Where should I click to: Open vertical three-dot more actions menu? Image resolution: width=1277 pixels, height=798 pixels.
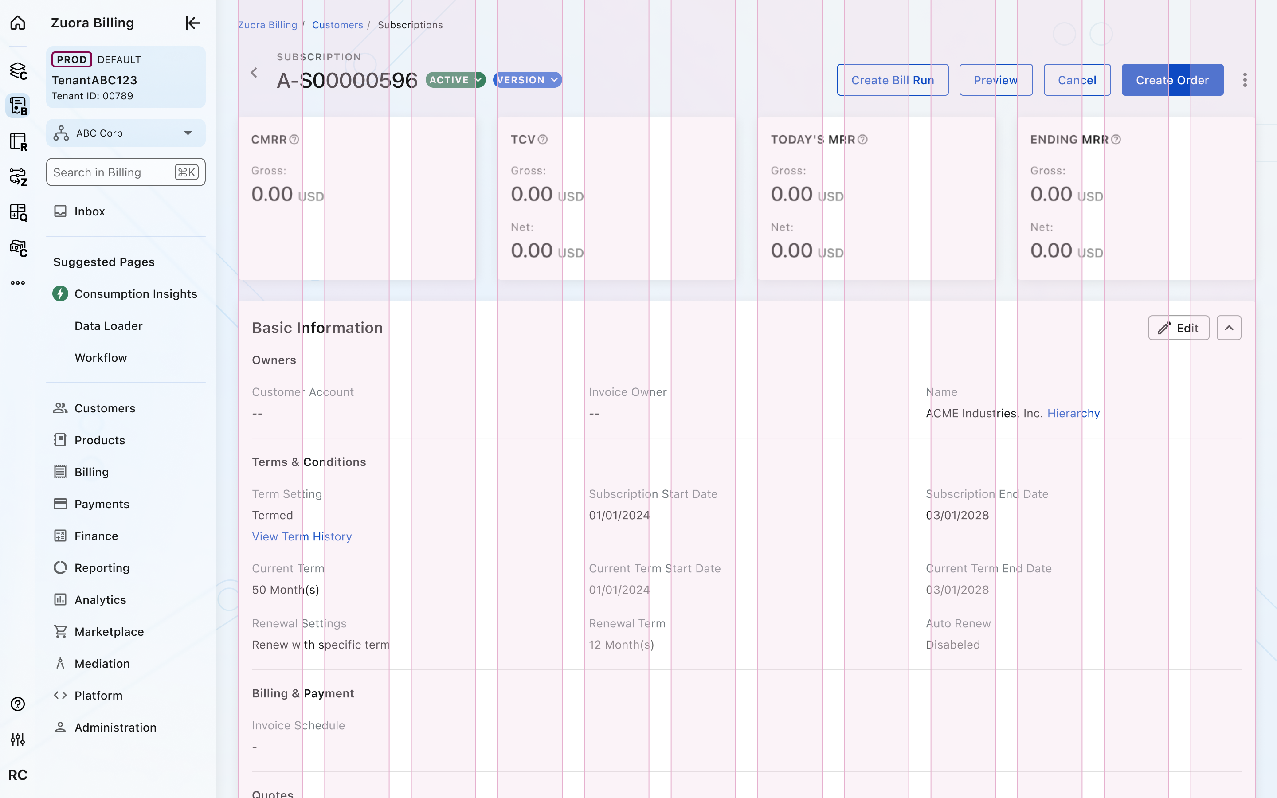coord(1245,80)
